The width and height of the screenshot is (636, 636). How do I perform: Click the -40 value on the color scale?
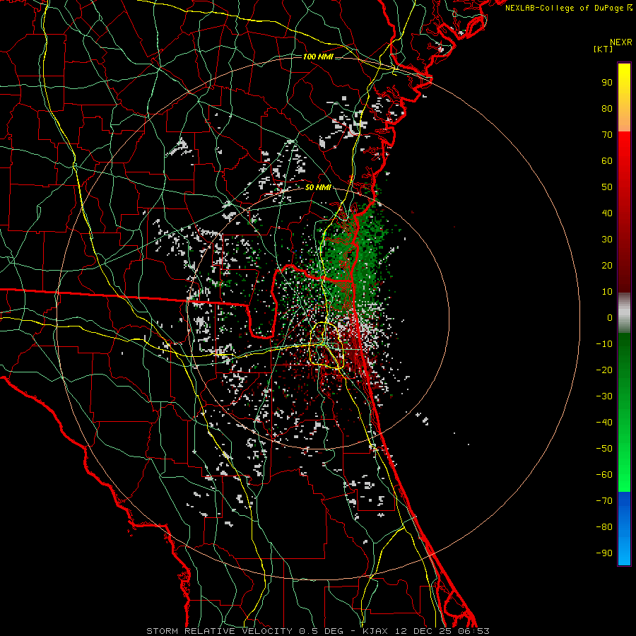click(x=604, y=423)
